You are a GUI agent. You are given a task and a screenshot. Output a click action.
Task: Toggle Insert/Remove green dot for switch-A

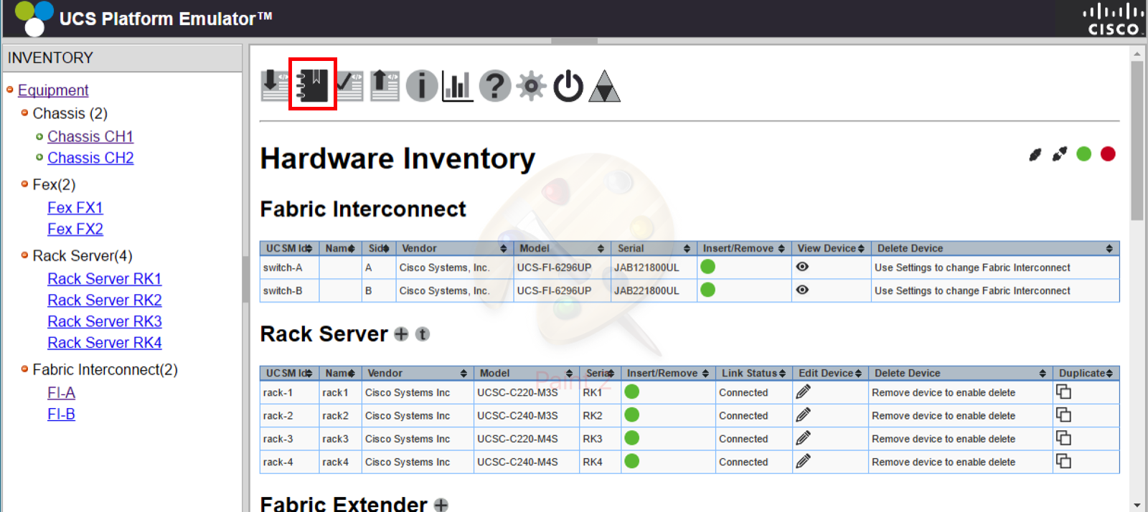click(x=708, y=267)
